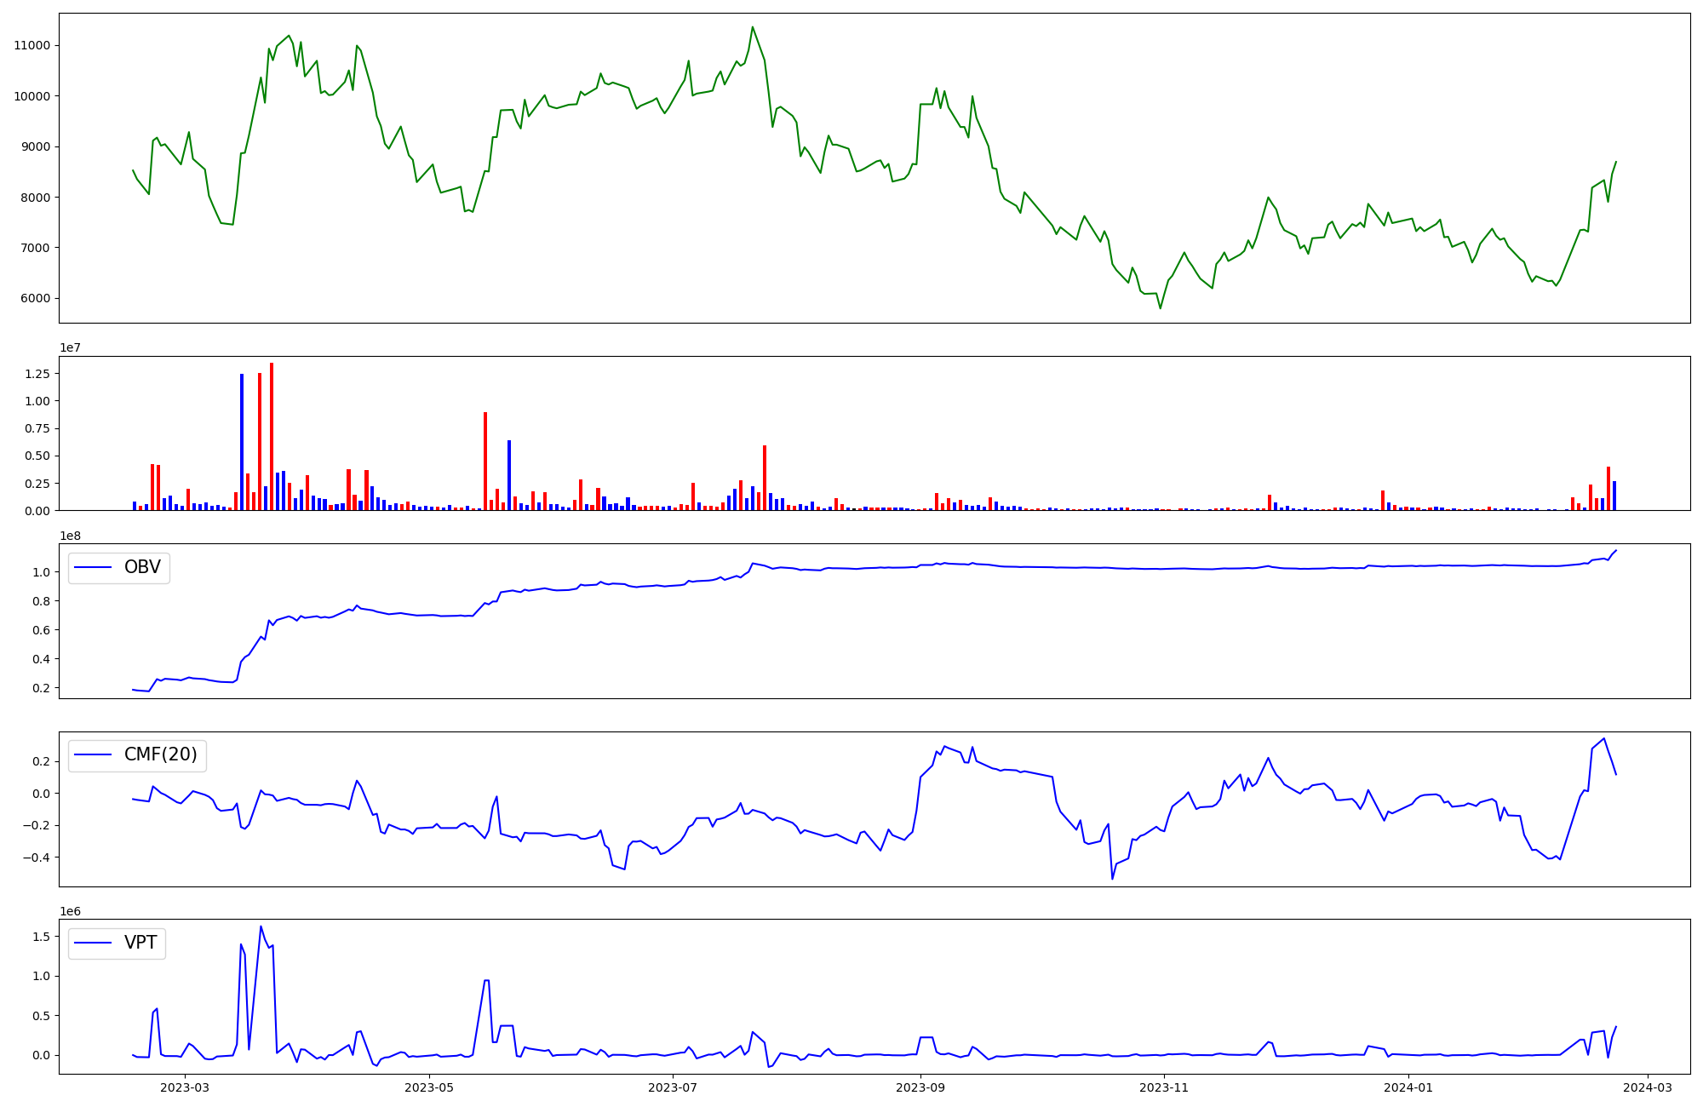
Task: Click the 1e8 exponent label above OBV chart
Action: (x=69, y=536)
